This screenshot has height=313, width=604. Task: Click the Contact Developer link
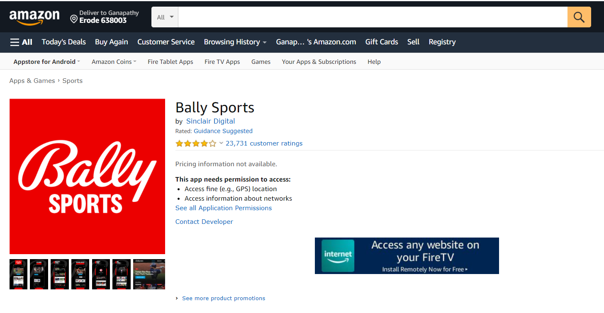coord(204,221)
